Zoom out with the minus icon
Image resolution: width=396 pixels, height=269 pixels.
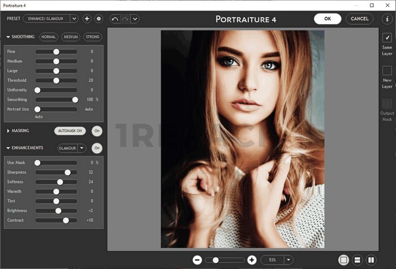197,260
